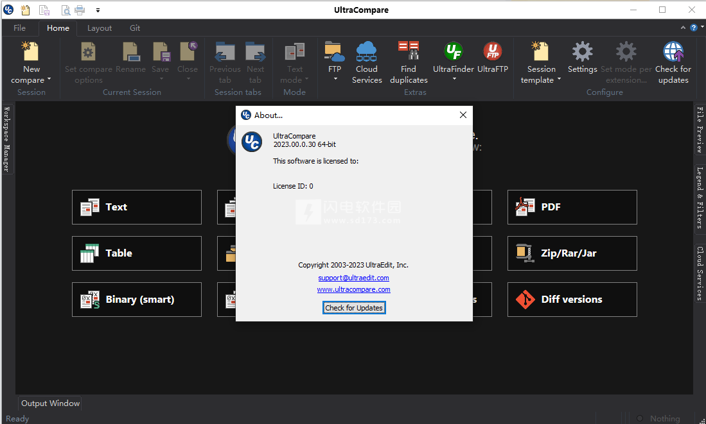Collapse the ribbon with the chevron
Viewport: 706px width, 424px height.
pos(683,28)
